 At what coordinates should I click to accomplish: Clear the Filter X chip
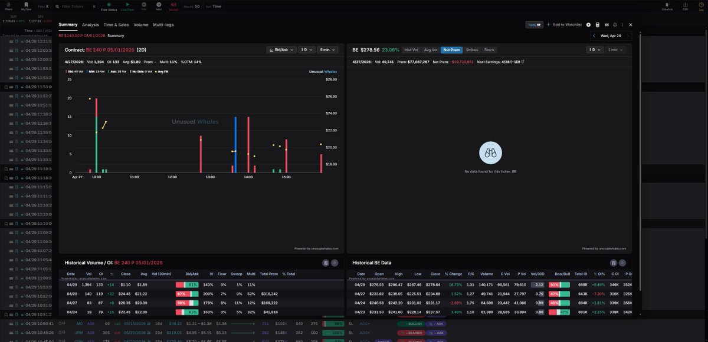[47, 6]
